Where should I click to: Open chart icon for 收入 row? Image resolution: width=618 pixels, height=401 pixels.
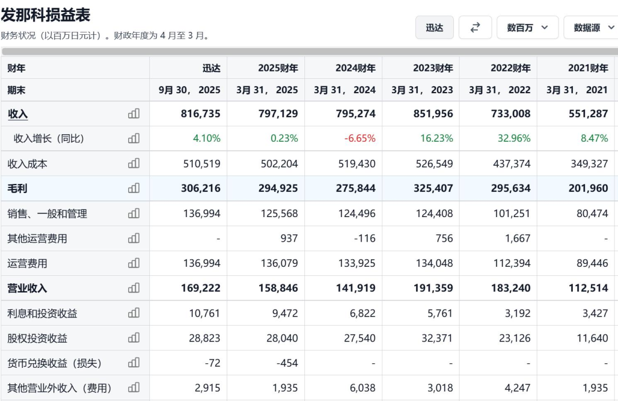click(133, 114)
